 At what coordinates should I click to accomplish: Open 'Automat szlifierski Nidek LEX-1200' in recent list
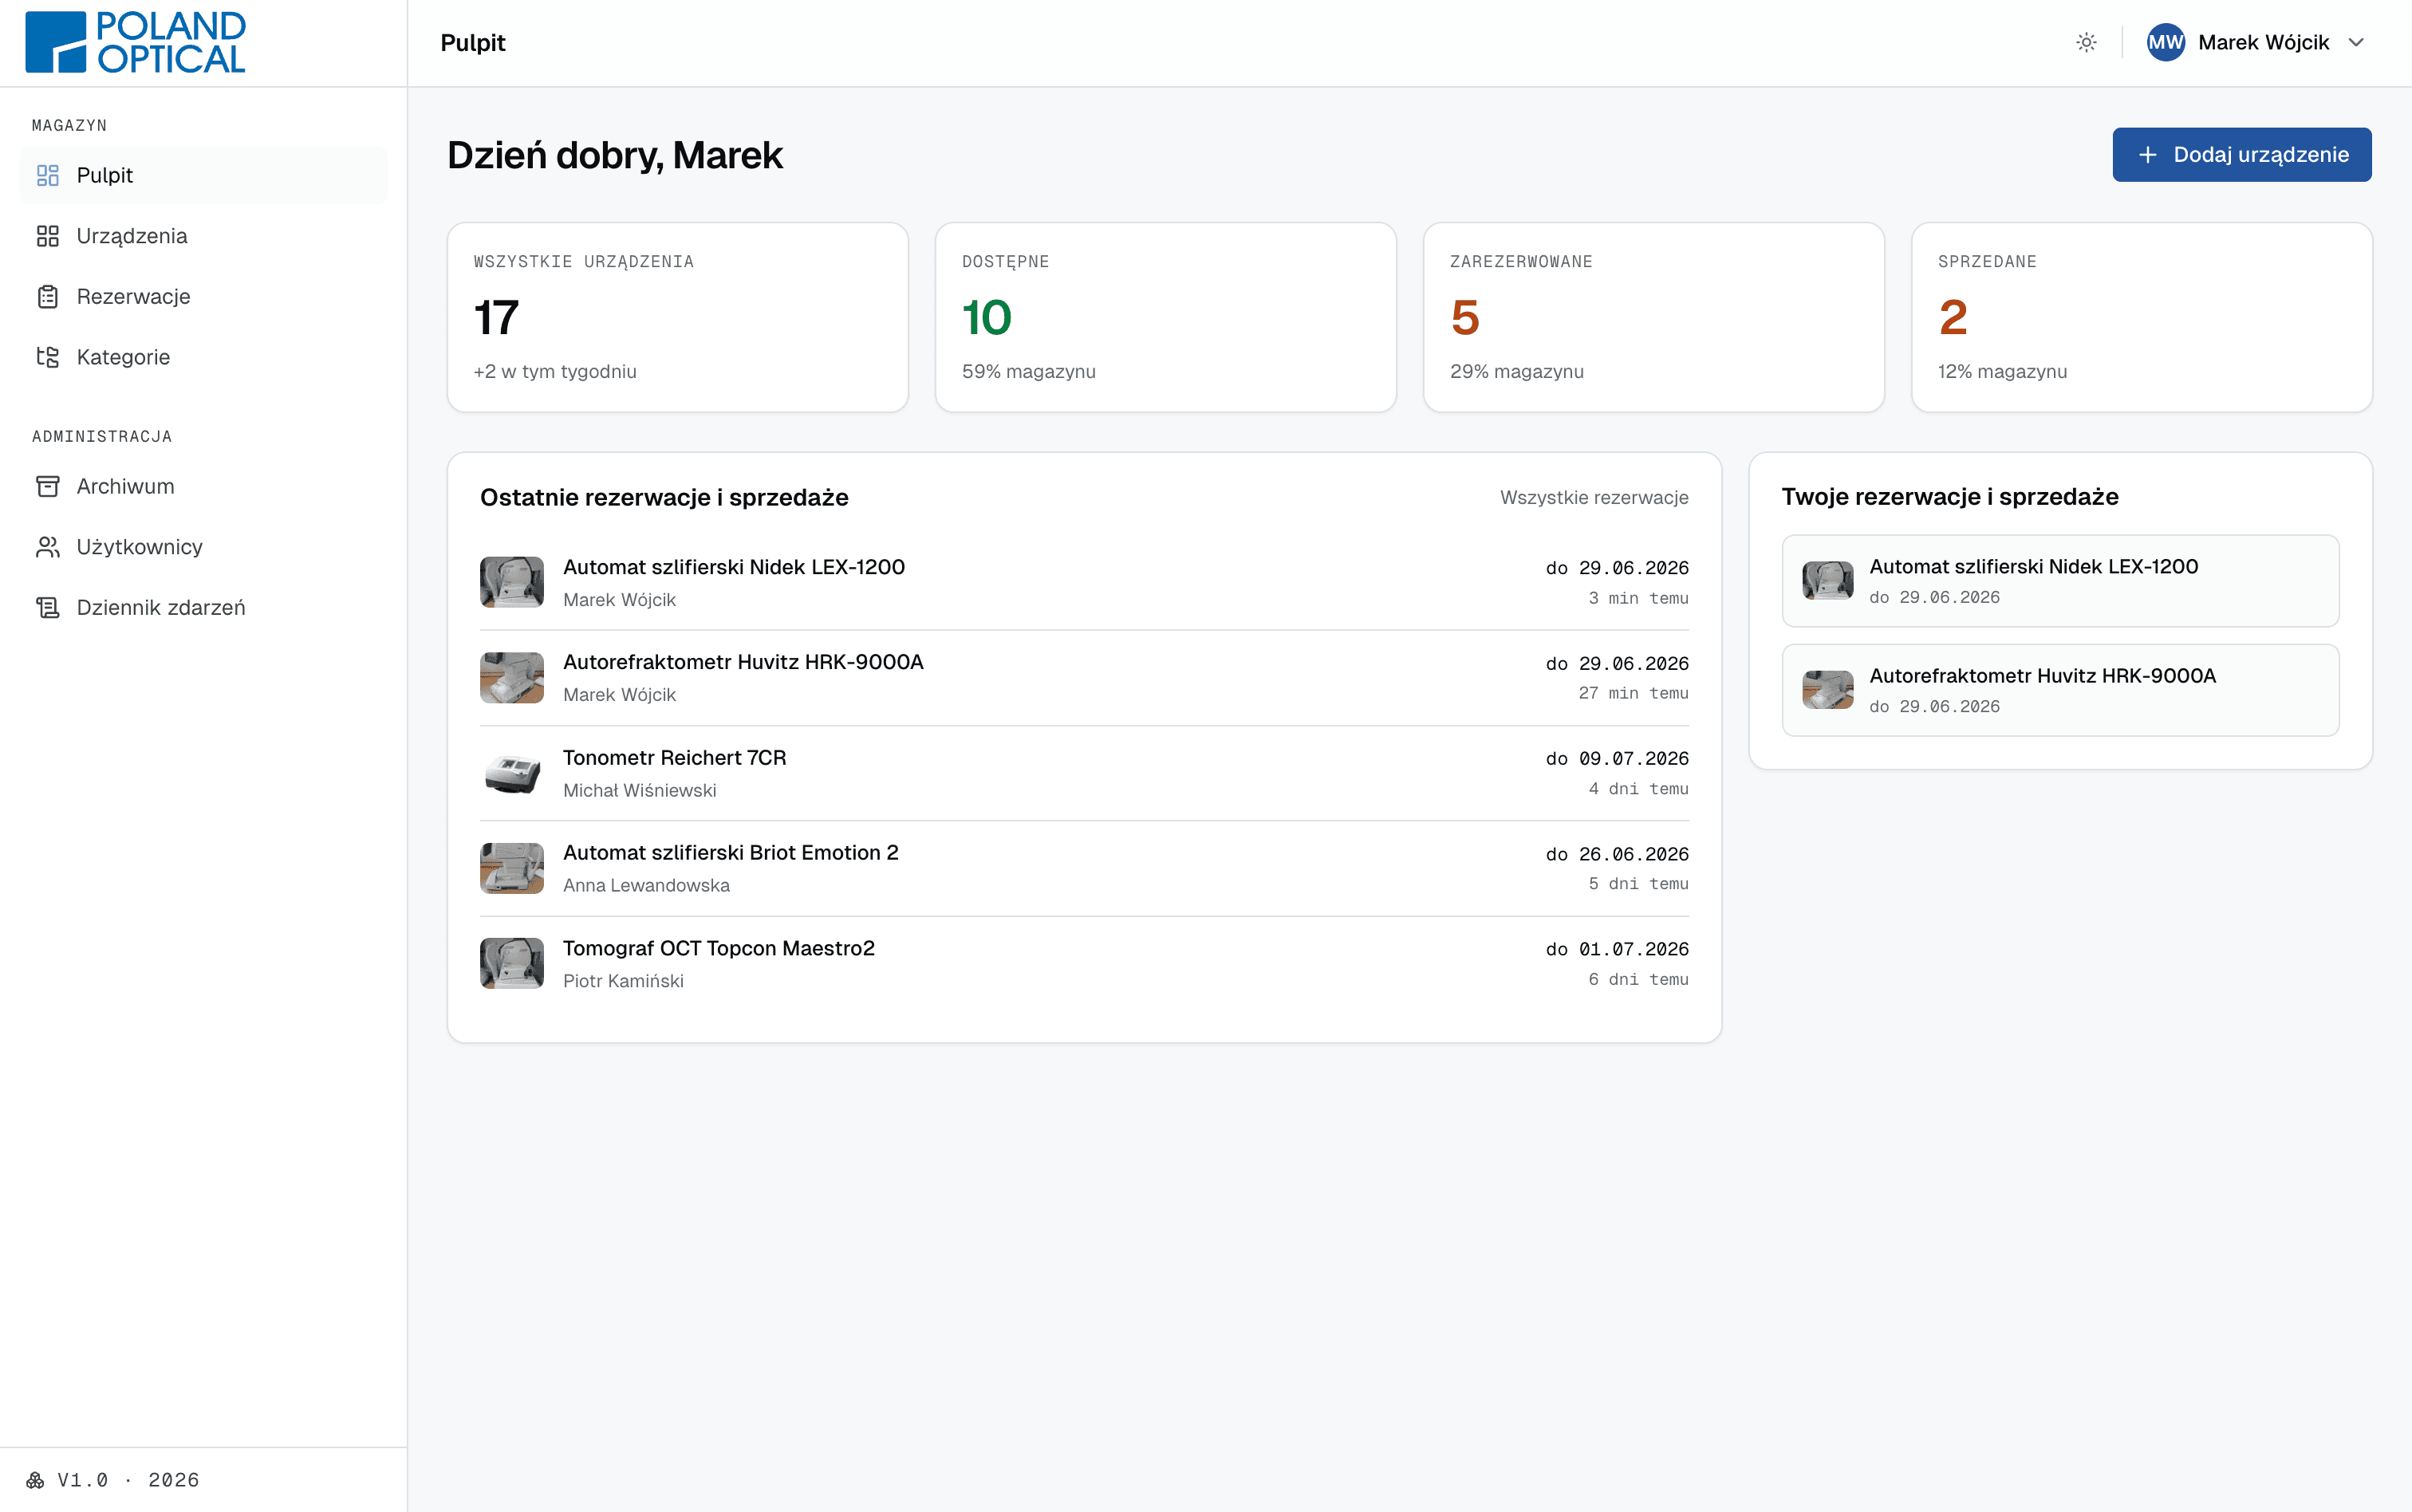click(x=734, y=567)
